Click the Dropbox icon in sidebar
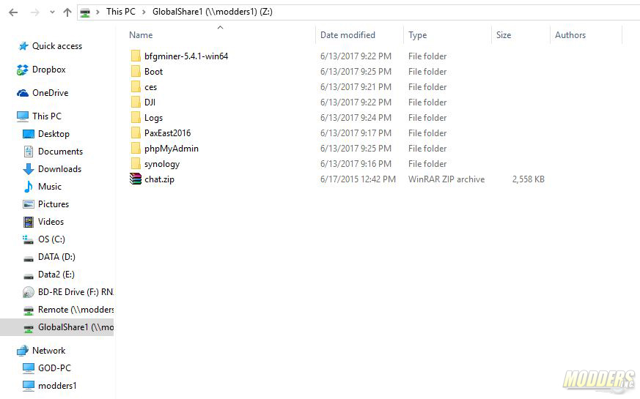This screenshot has height=399, width=640. click(23, 70)
